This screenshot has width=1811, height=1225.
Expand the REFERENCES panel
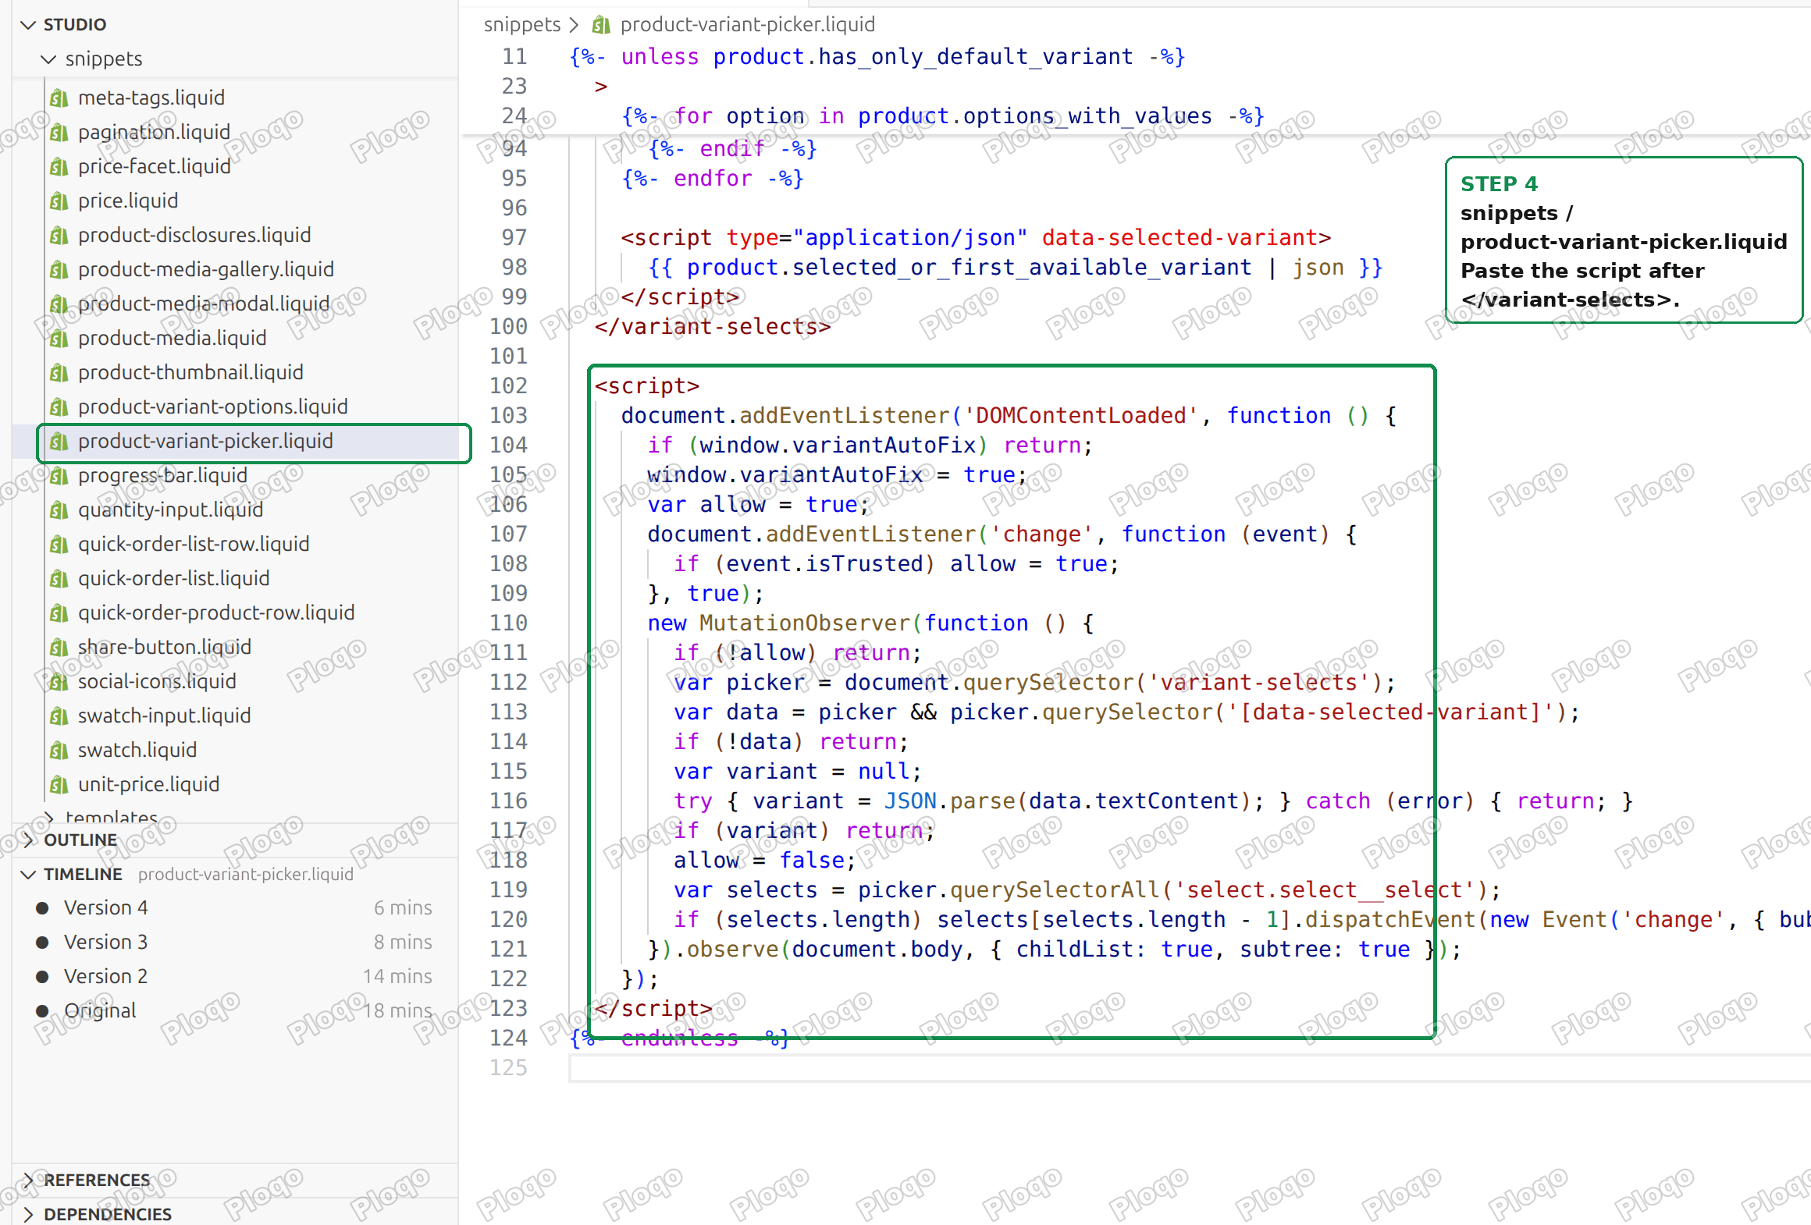tap(28, 1181)
